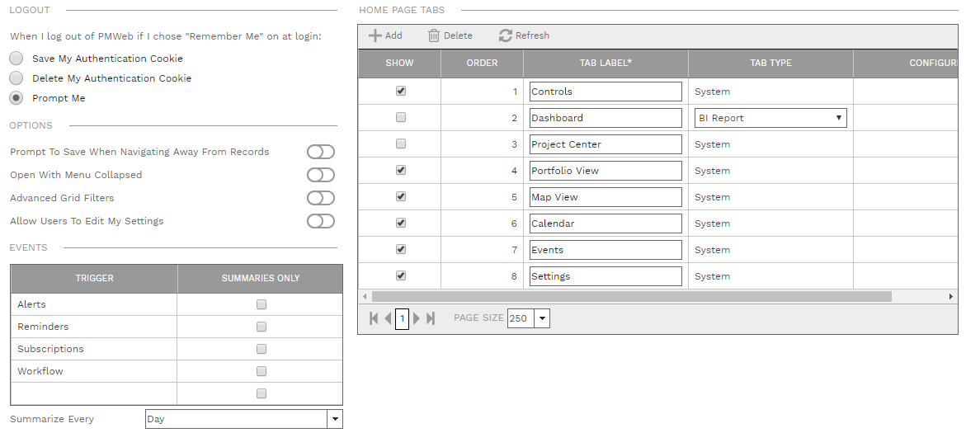
Task: Check Summaries Only for Workflow
Action: tap(262, 371)
